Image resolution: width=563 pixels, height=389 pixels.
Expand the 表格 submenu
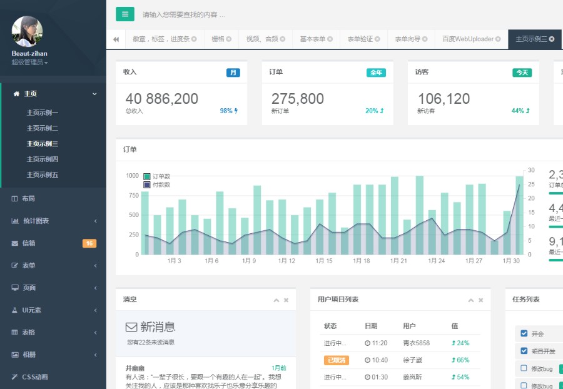[x=95, y=332]
